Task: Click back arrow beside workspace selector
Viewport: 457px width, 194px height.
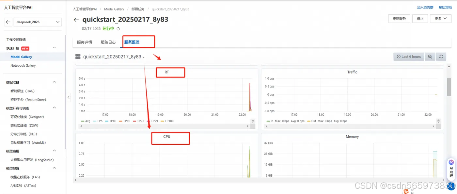Action: coord(8,22)
